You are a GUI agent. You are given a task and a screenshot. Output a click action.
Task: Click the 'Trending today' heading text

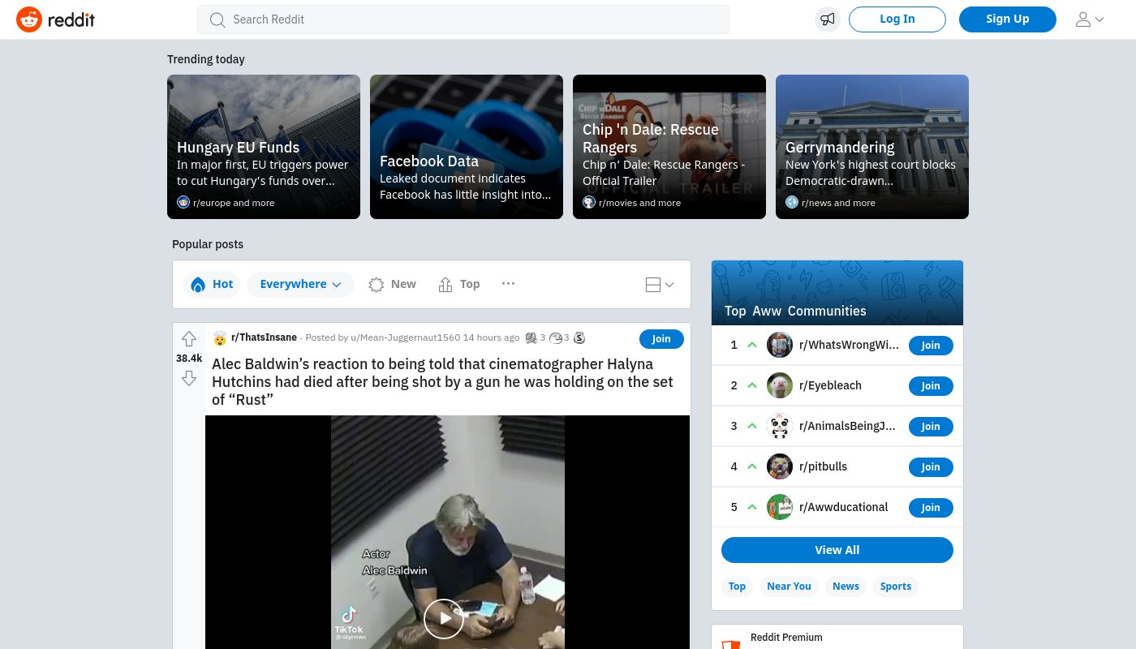206,59
